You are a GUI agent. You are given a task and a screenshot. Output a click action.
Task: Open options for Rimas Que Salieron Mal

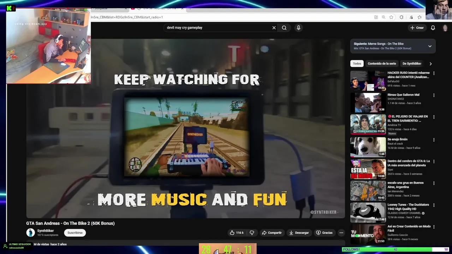[x=434, y=95]
